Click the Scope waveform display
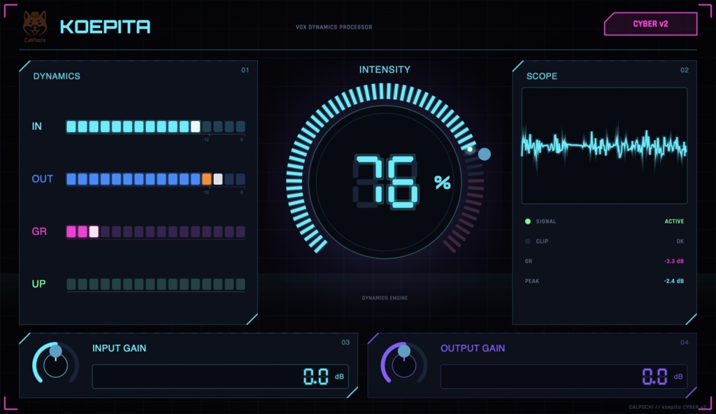Screen dimensions: 716x414 604,145
